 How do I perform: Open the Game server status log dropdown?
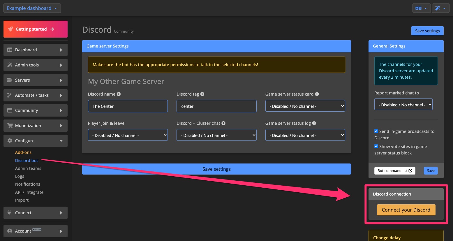click(x=305, y=135)
